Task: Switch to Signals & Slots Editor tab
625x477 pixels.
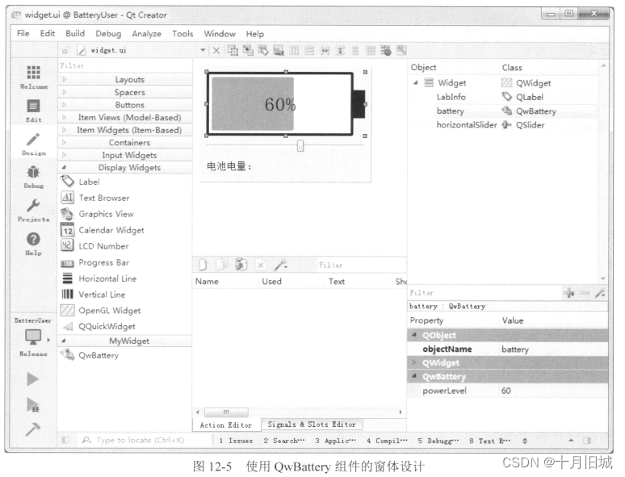Action: pos(312,425)
